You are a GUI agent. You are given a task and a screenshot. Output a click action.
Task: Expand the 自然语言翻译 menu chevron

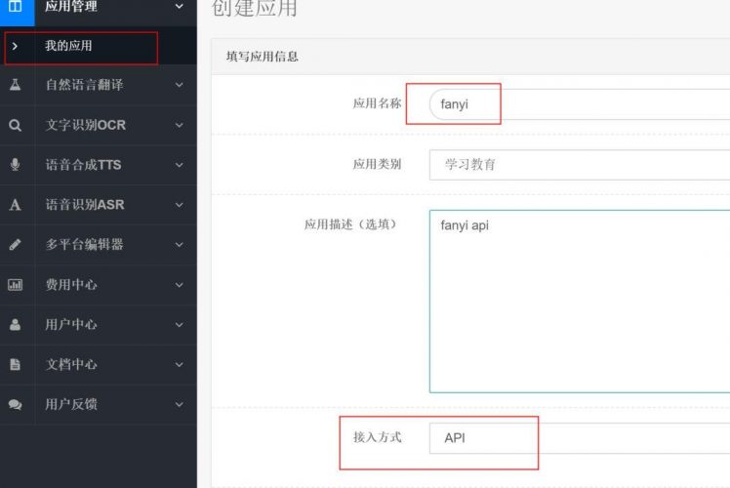point(179,85)
